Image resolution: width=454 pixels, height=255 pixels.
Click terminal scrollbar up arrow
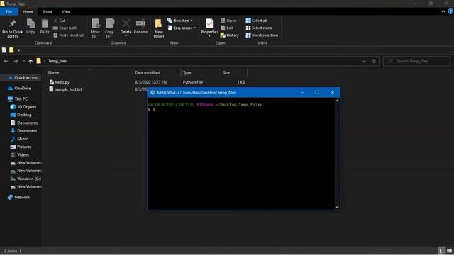[x=337, y=101]
